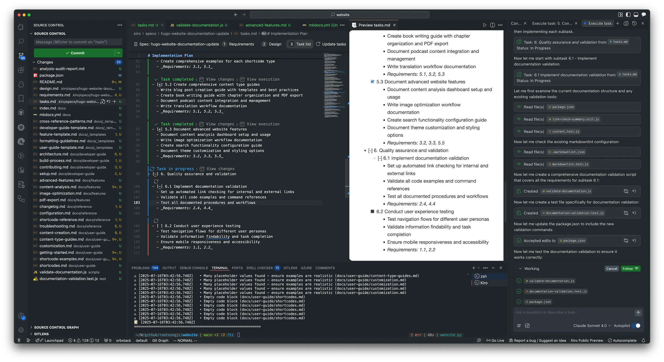Toggle the Autopilot switch

coord(636,325)
